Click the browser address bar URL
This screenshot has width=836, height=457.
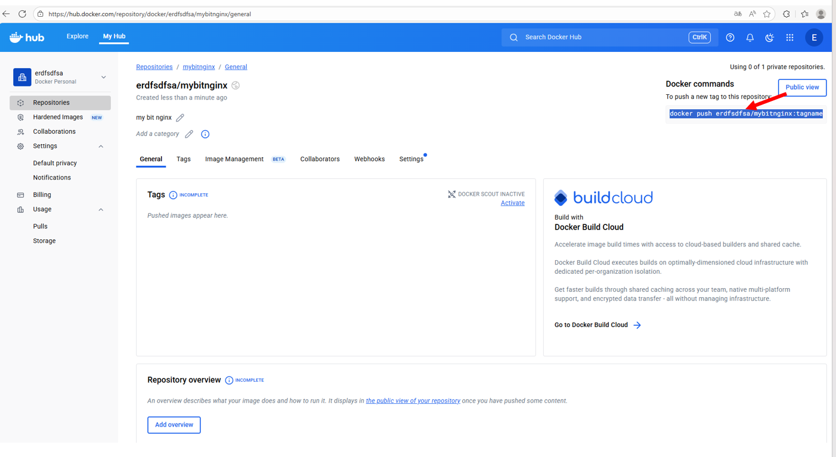click(x=150, y=14)
